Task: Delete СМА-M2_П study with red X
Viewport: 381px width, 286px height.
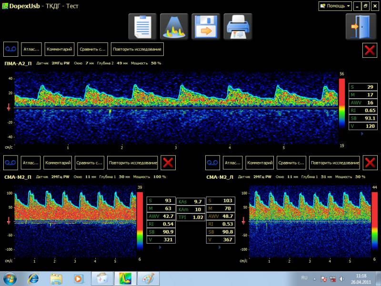Action: click(168, 163)
